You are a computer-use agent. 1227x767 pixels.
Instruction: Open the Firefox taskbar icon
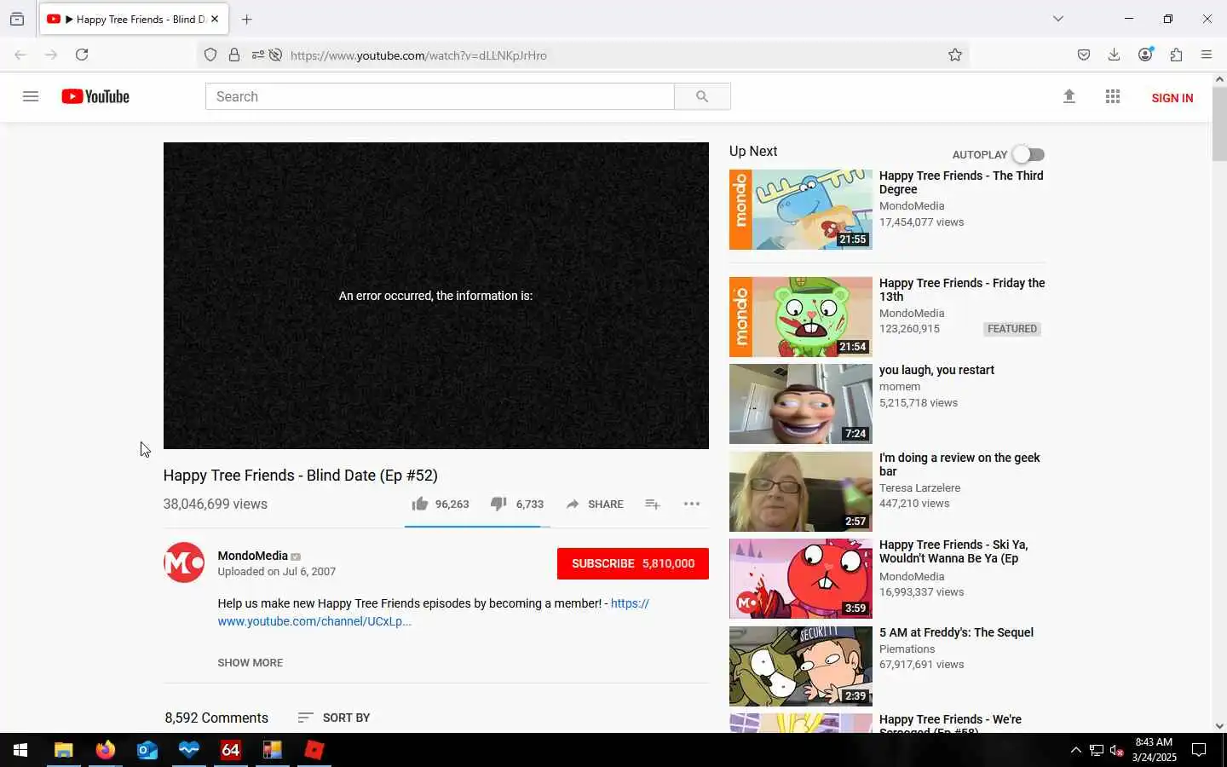point(105,750)
